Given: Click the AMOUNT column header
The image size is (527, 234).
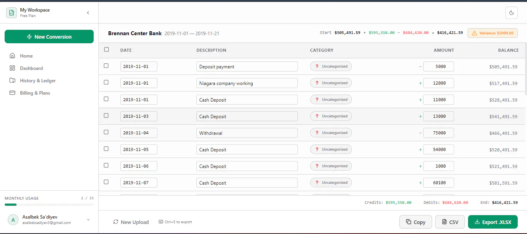Looking at the screenshot, I should tap(444, 50).
